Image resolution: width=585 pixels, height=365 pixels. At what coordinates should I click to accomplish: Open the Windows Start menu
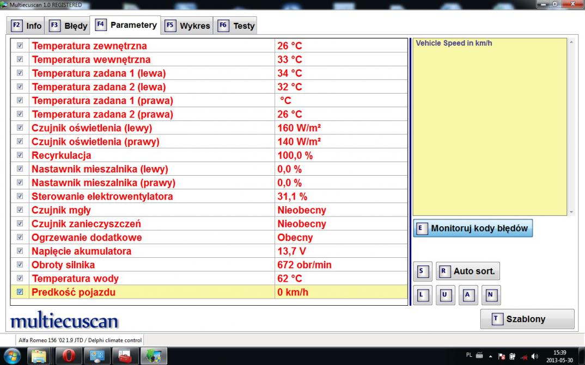12,356
